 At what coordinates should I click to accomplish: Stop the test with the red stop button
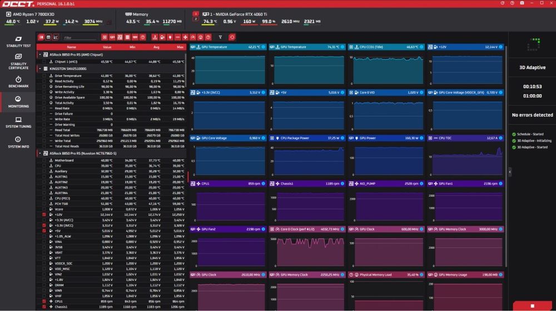coord(532,305)
